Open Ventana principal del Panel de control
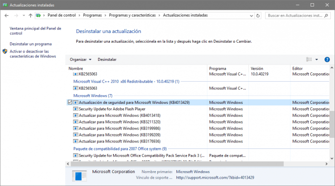335x186 pixels. [x=35, y=31]
